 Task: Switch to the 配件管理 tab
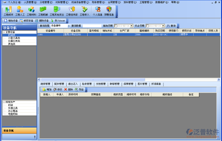pos(59,84)
